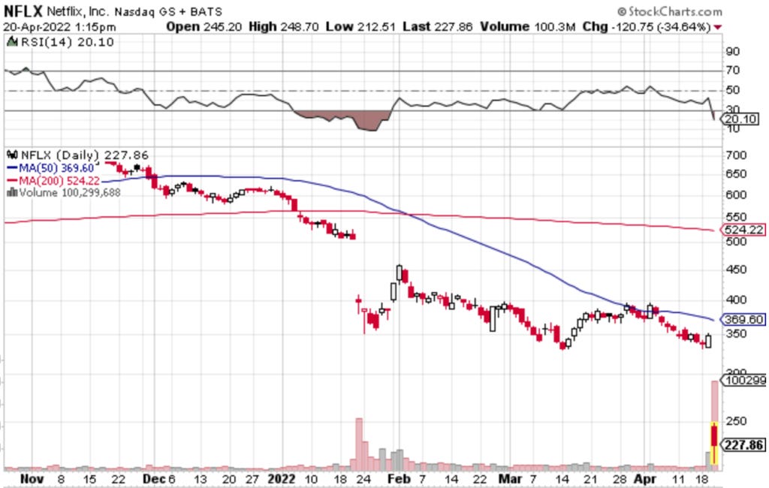Click the 650 price axis label

[736, 174]
